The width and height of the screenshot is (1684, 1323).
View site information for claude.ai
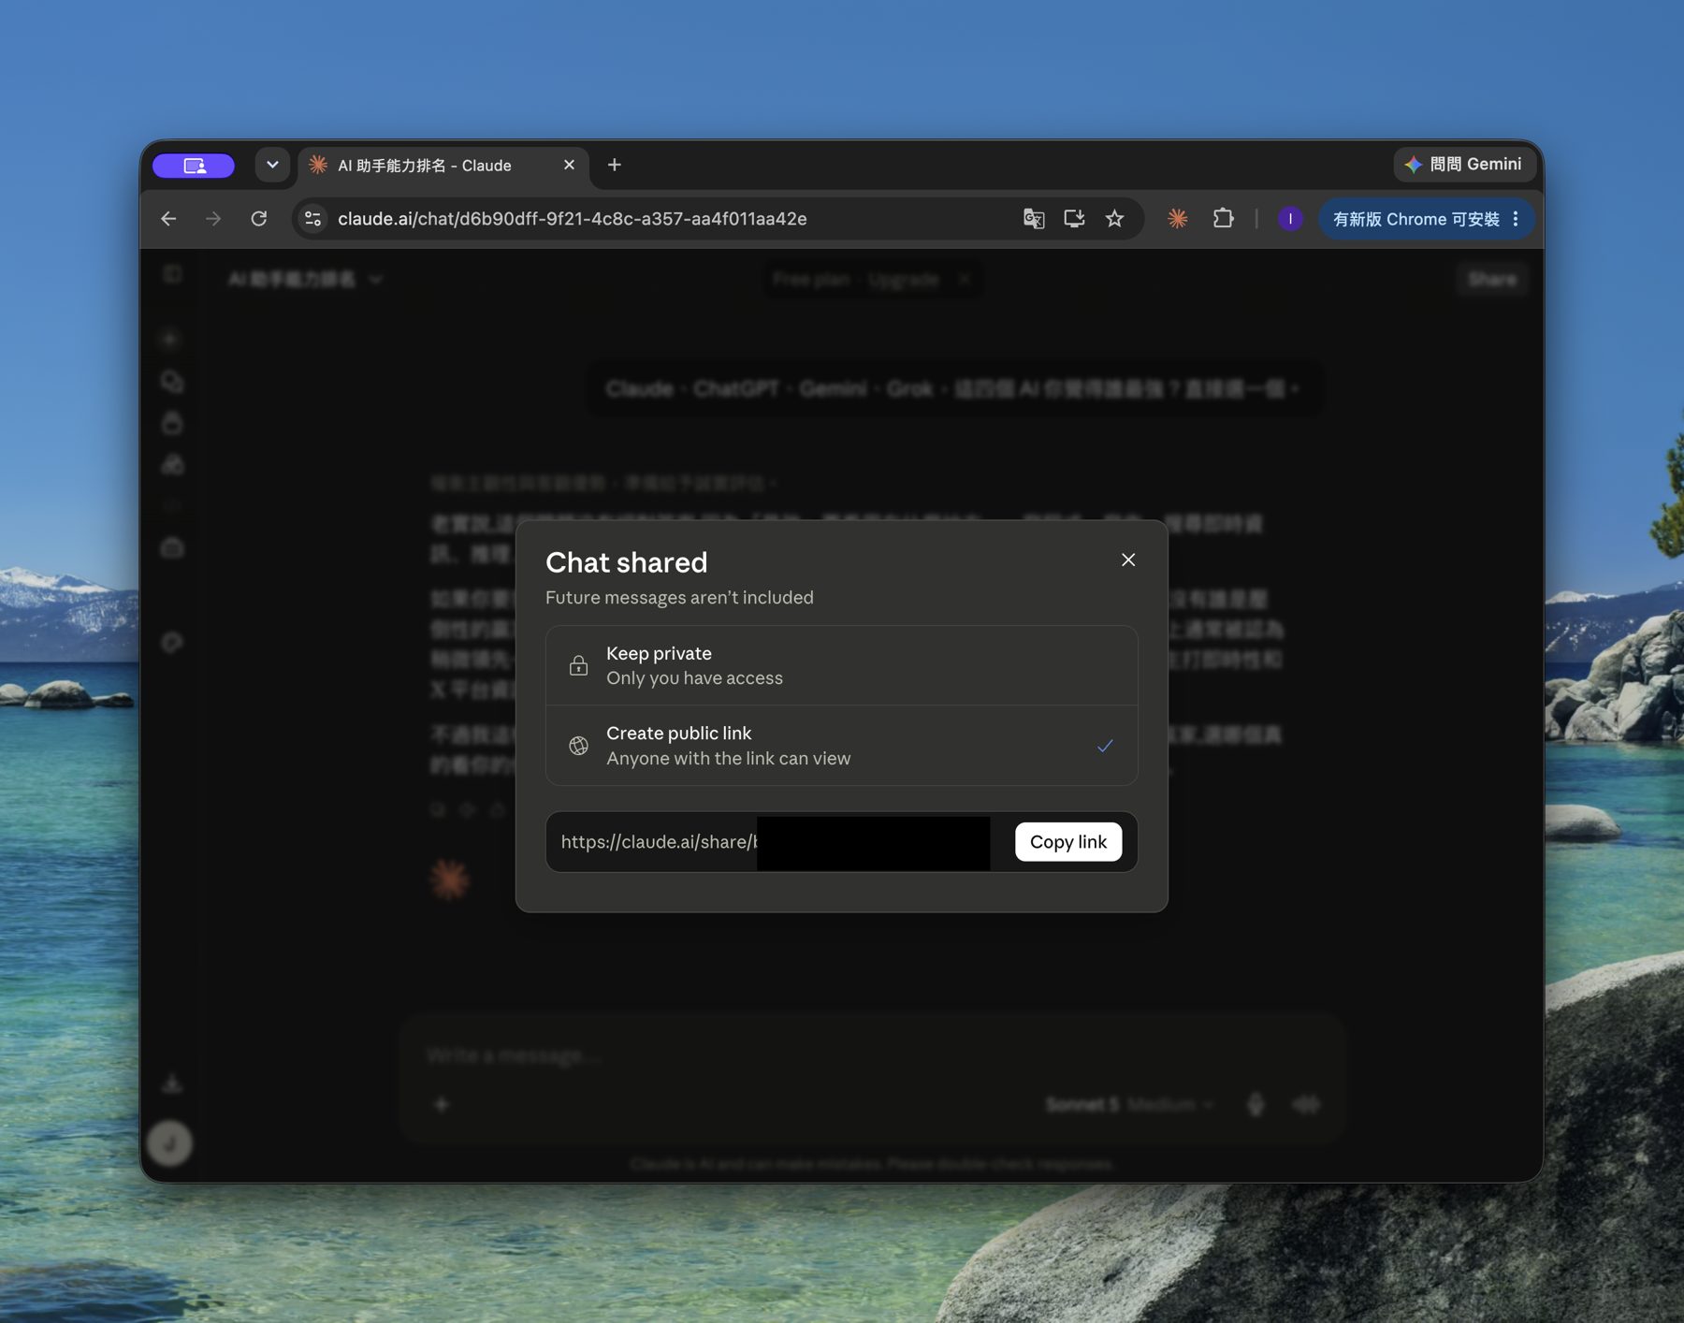313,219
